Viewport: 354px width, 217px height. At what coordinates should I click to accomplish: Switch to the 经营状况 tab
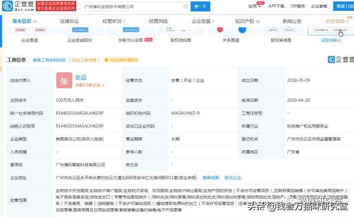click(114, 21)
